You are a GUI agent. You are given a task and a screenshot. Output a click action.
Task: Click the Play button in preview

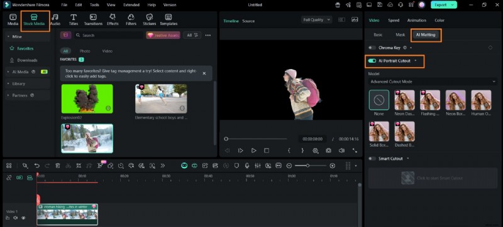[x=254, y=150]
